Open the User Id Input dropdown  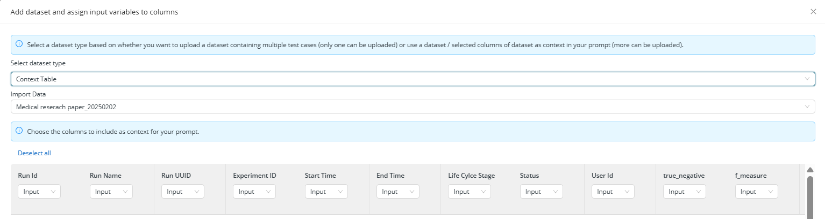click(613, 192)
